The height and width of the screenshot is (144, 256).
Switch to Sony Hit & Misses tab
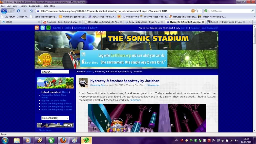pos(144,22)
